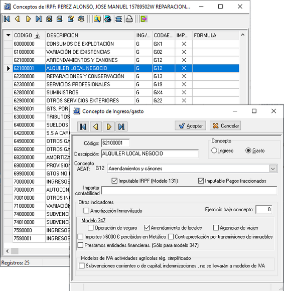Open grid options triangle left of CODIGO header

pos(8,35)
